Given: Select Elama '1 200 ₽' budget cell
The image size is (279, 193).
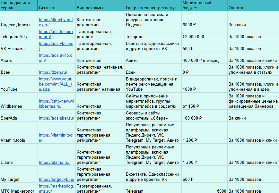Looking at the screenshot, I should point(205,155).
